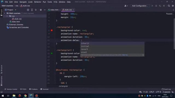The width and height of the screenshot is (175, 98).
Task: Open IDE settings gear in top toolbar
Action: pos(173,6)
